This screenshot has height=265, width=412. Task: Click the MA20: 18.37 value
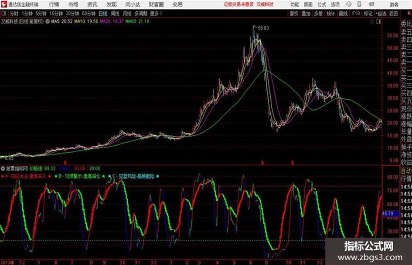click(x=112, y=21)
